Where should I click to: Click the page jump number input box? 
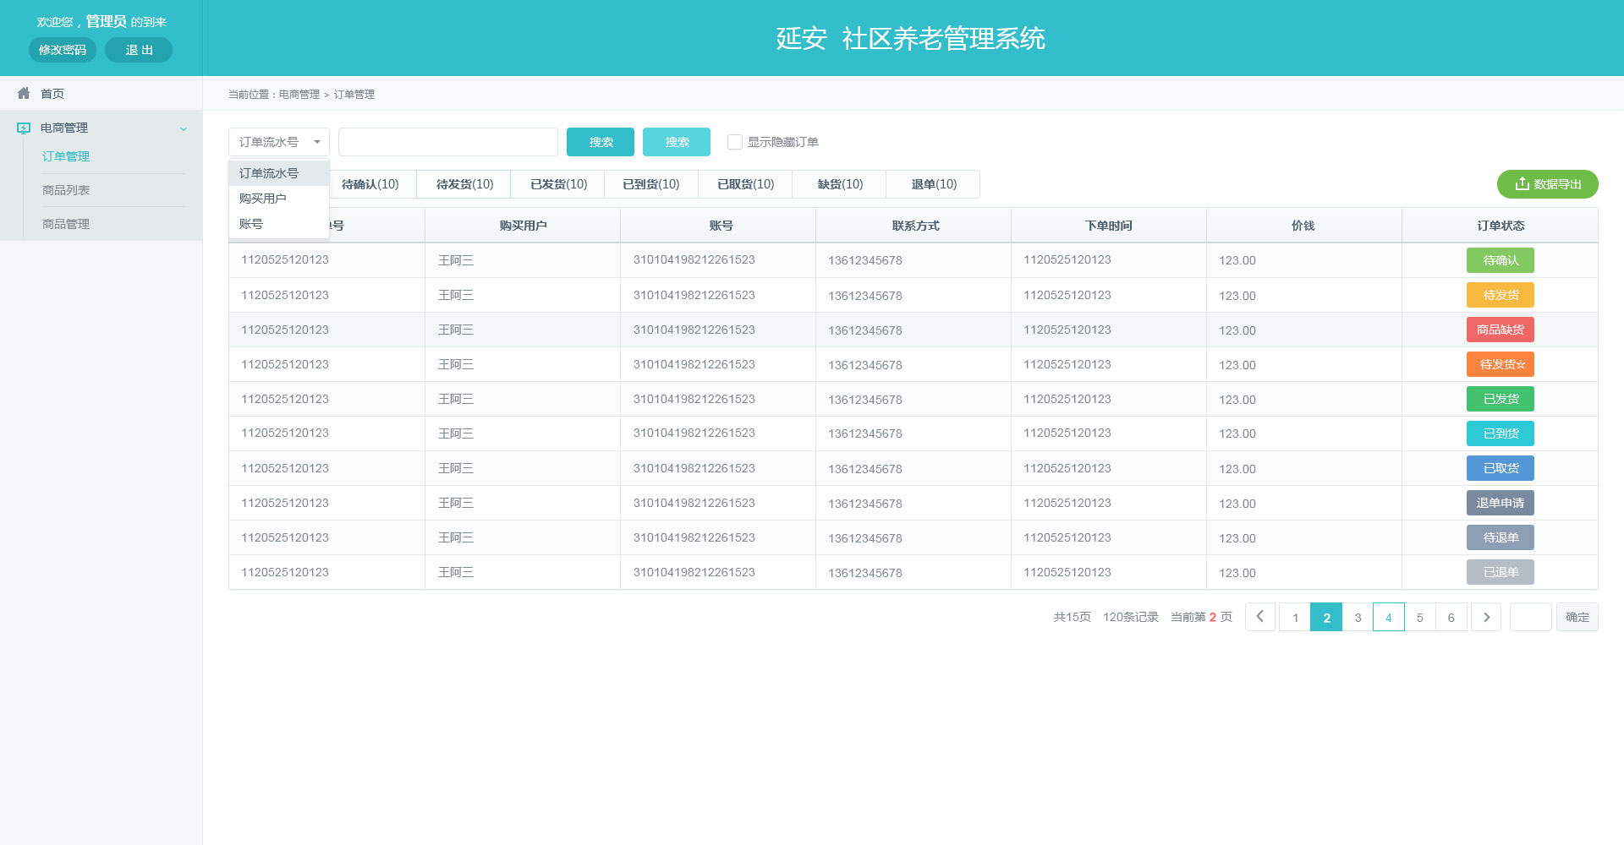point(1530,617)
